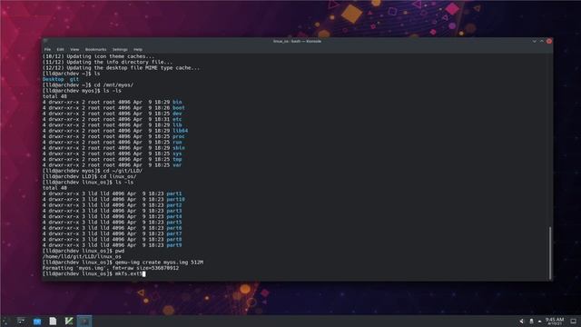Open the Settings menu in Konsole
This screenshot has width=581, height=327.
tap(120, 49)
